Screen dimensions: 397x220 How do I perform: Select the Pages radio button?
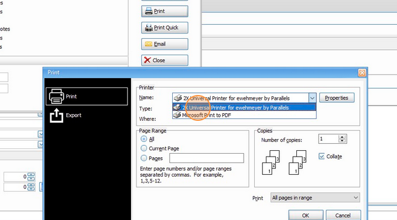(x=144, y=158)
